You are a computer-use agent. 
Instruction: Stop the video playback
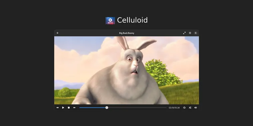(69, 108)
